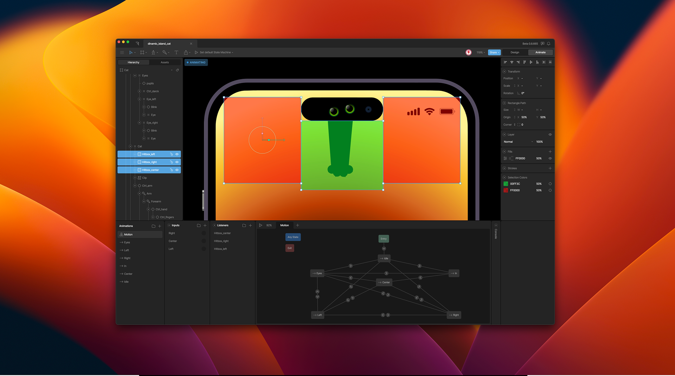Open notifications bell
Viewport: 675px width, 376px height.
[x=549, y=44]
